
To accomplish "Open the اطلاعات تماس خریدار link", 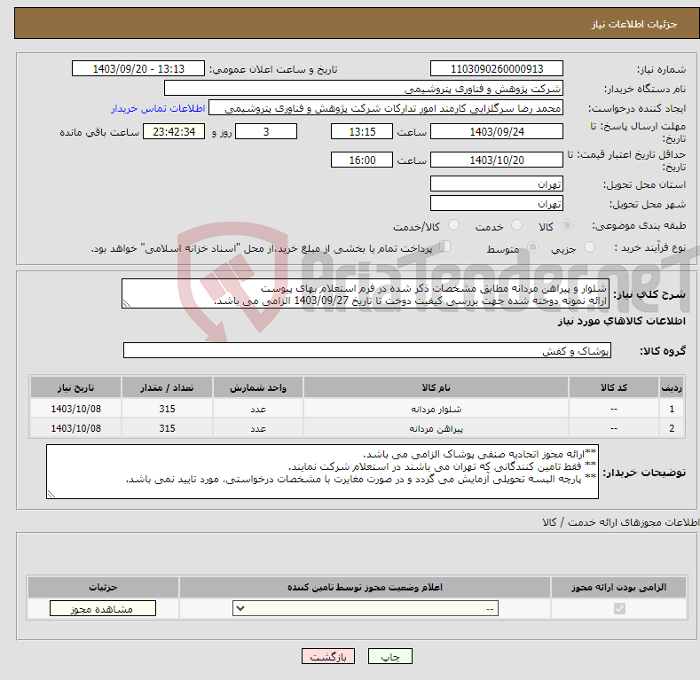I will (158, 109).
